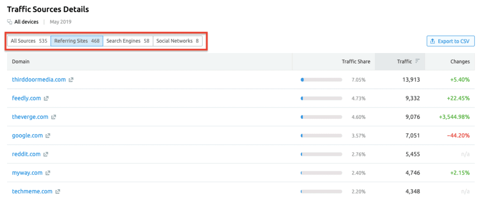The image size is (481, 200).
Task: Click the 9,332 traffic value
Action: pyautogui.click(x=412, y=99)
